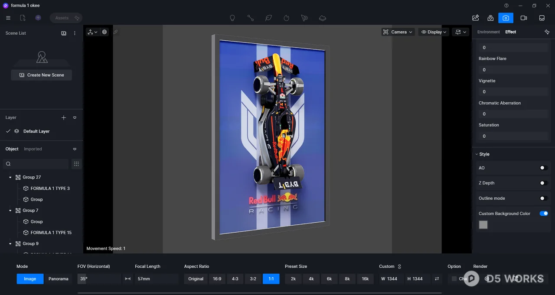Select 16:9 aspect ratio
Viewport: 555px width, 295px height.
217,279
